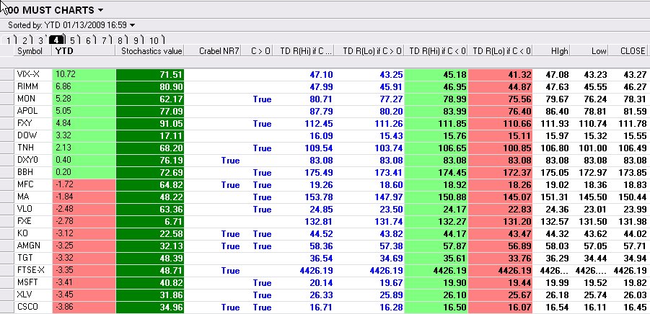The width and height of the screenshot is (650, 314).
Task: Open the Sorted by YTD dropdown
Action: point(132,25)
